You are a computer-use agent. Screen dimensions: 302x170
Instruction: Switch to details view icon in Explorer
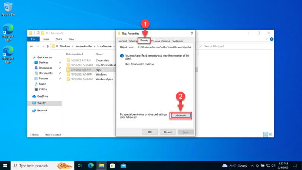point(266,134)
